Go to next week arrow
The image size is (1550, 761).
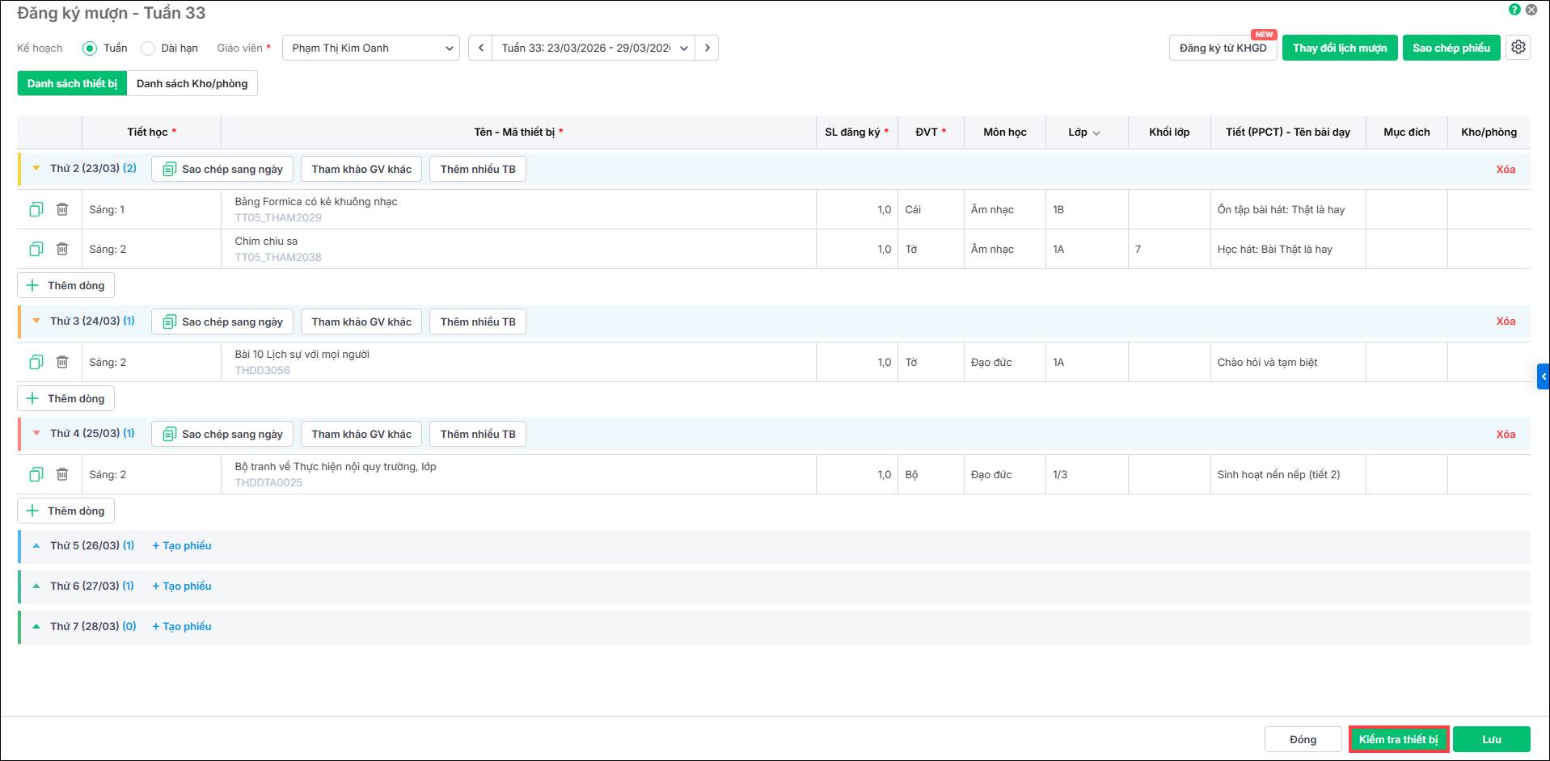[707, 48]
